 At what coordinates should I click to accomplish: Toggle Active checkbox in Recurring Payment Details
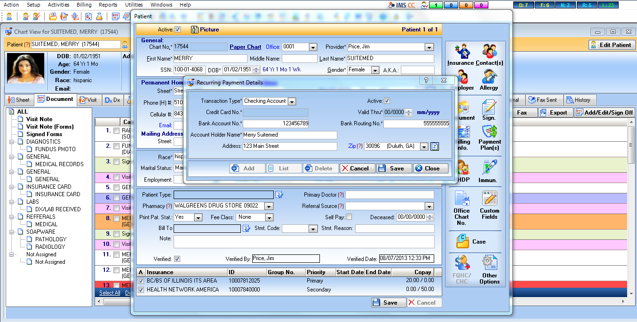[387, 101]
